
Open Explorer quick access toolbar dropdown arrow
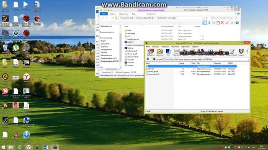pos(111,10)
